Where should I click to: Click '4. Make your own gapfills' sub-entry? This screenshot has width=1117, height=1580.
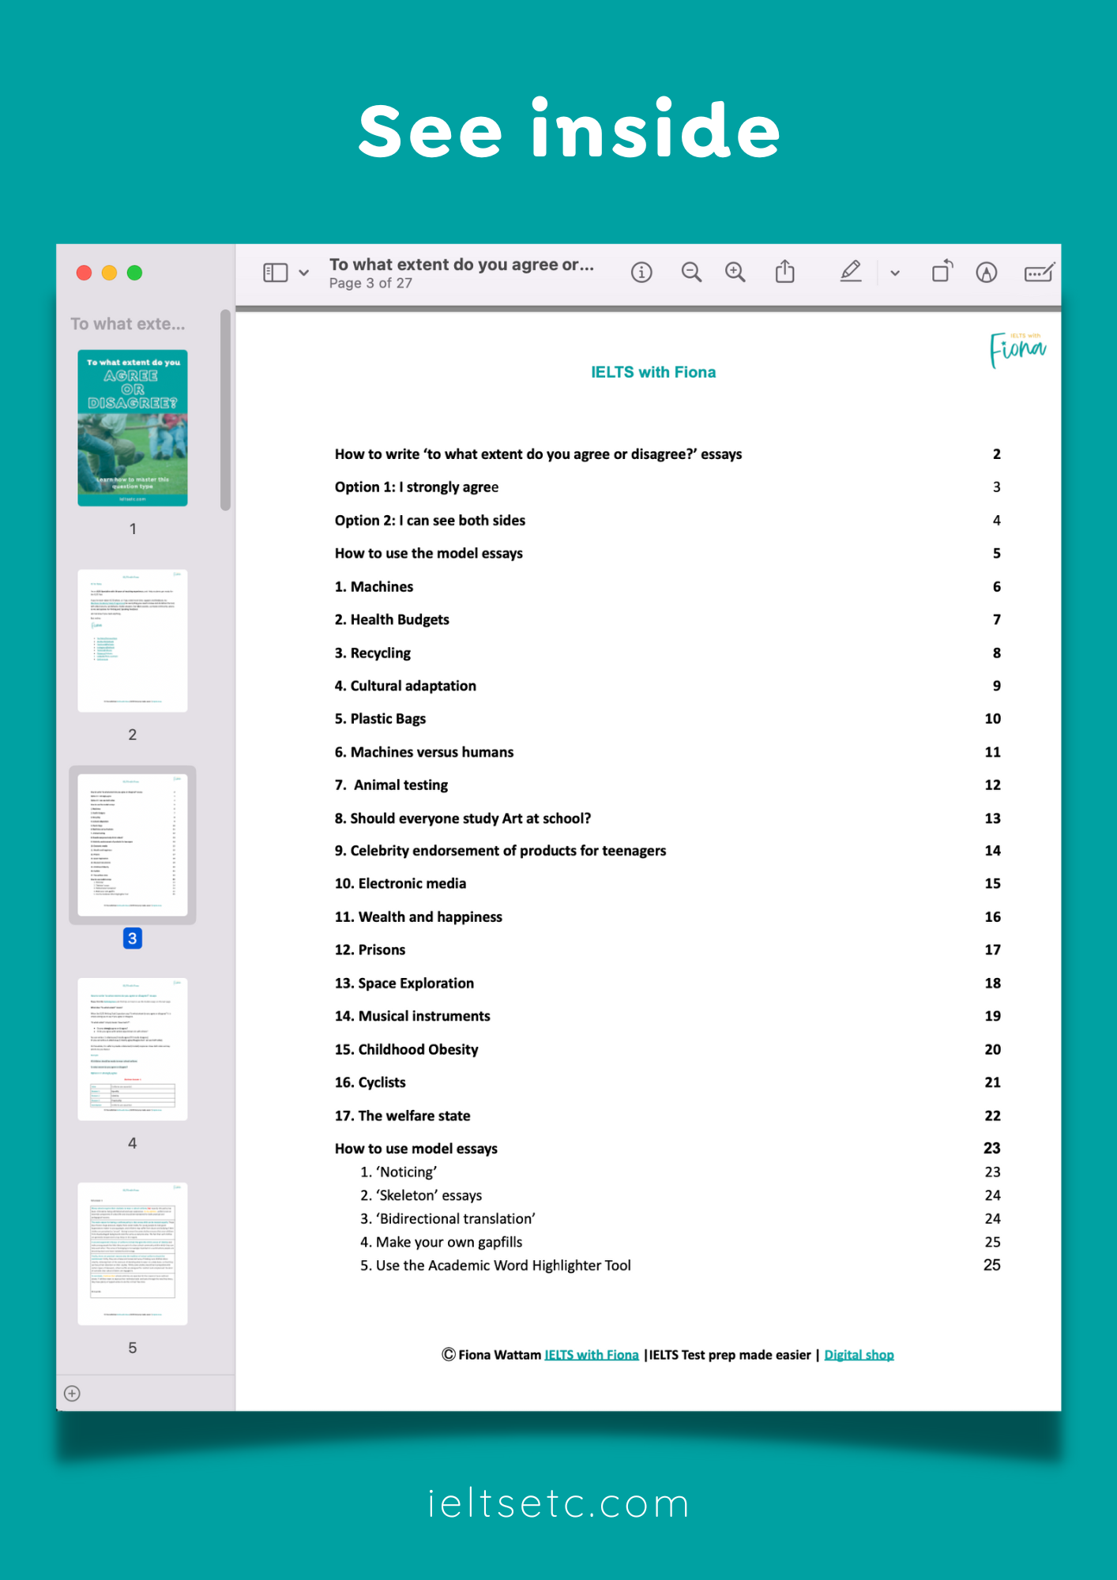(x=442, y=1243)
